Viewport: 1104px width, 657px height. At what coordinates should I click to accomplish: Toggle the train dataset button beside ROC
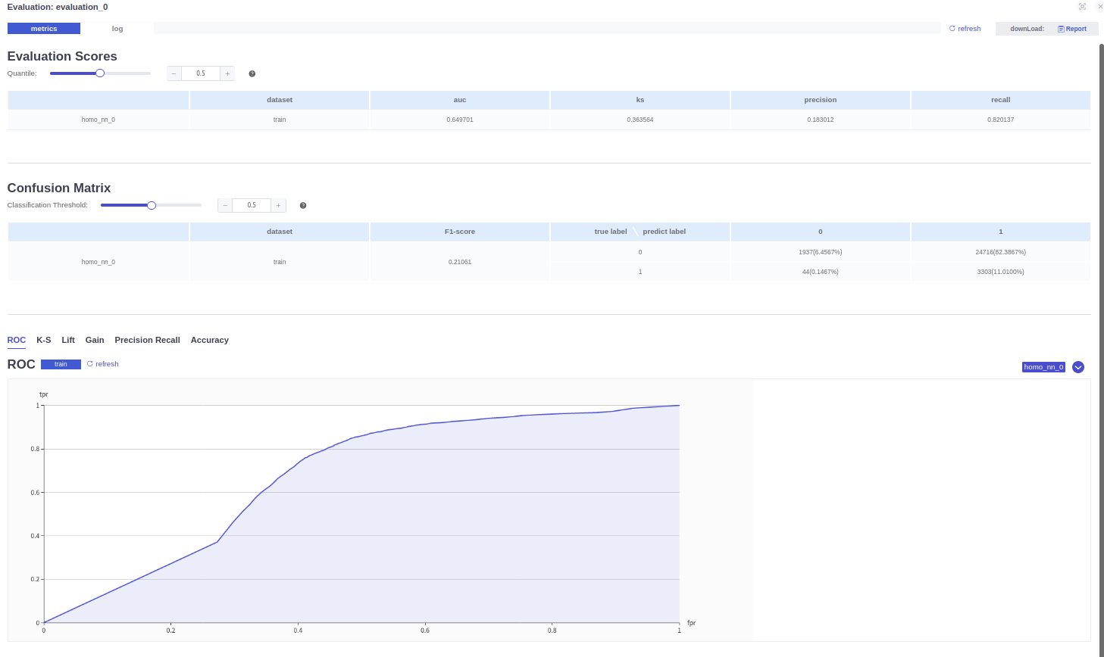coord(61,364)
